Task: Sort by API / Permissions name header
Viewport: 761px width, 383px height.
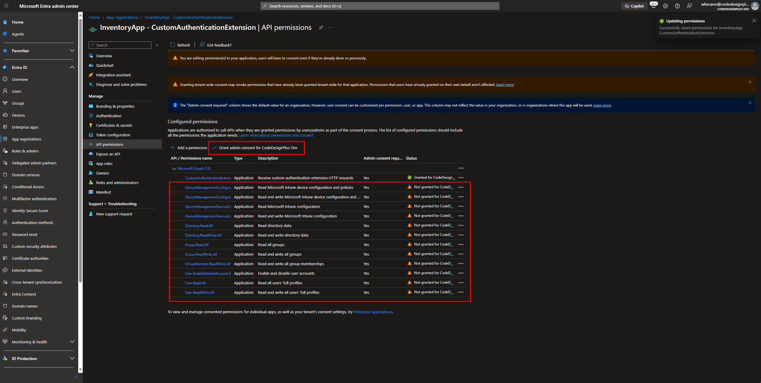Action: 191,158
